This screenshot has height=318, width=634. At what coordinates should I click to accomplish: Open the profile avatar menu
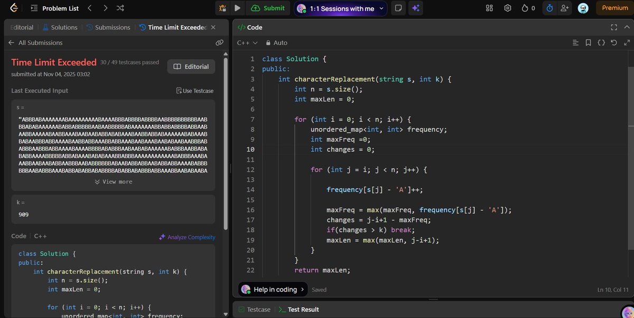pos(583,8)
